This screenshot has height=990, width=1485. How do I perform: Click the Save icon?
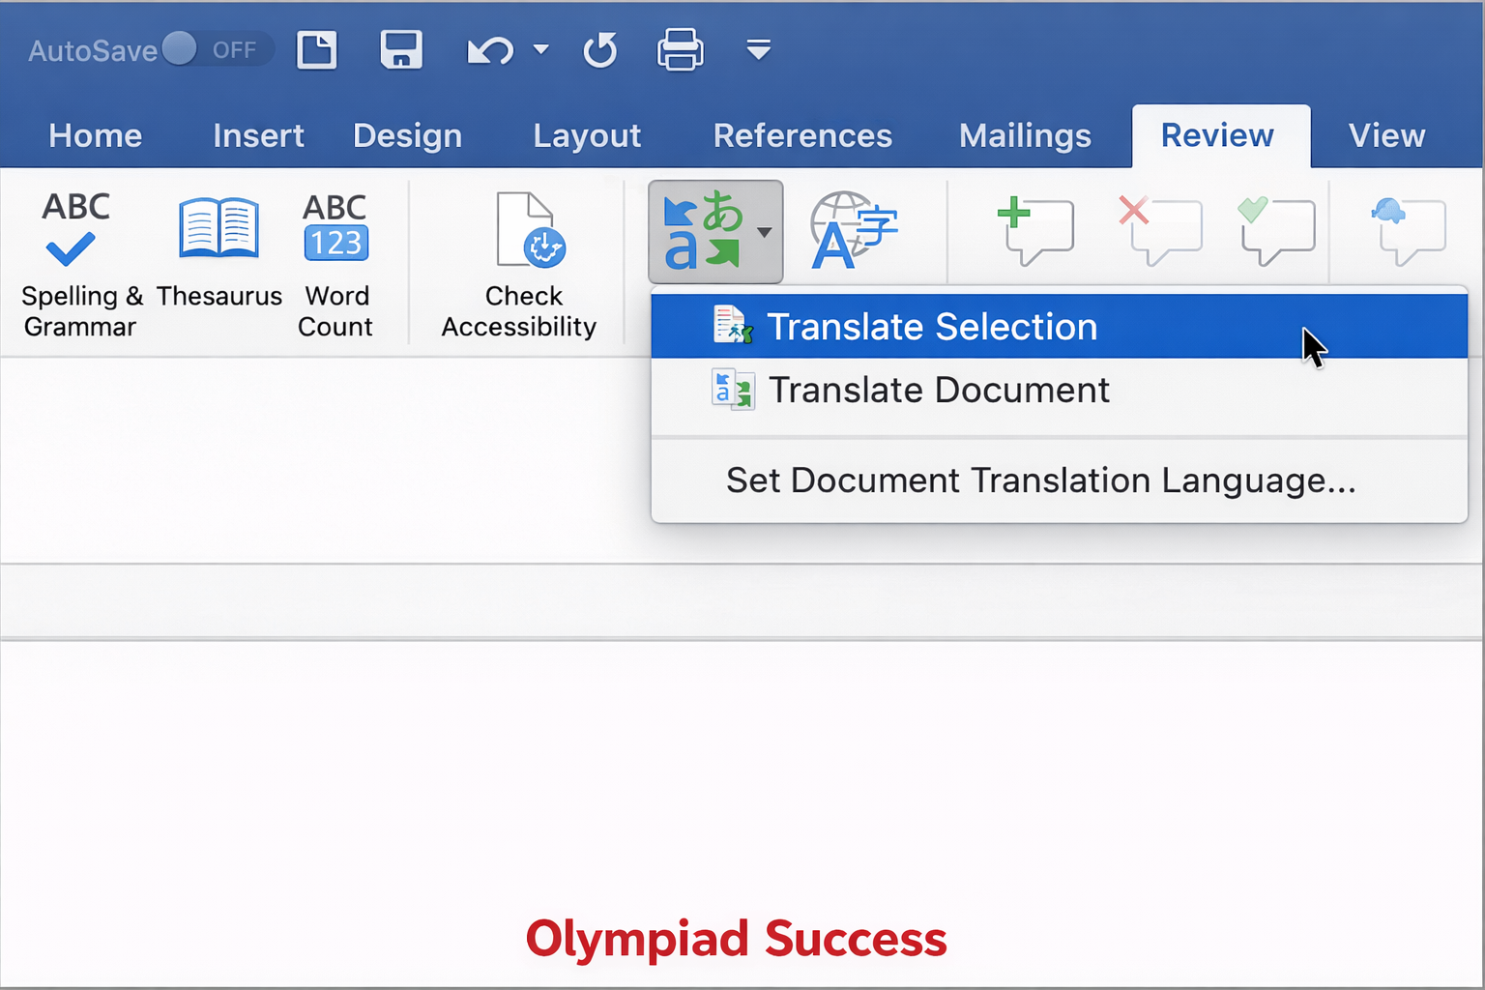(401, 48)
